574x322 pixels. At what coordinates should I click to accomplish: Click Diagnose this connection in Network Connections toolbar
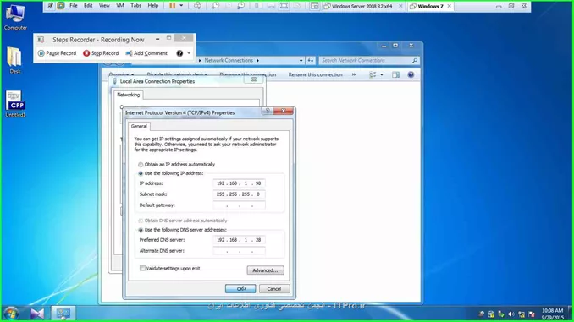tap(247, 74)
